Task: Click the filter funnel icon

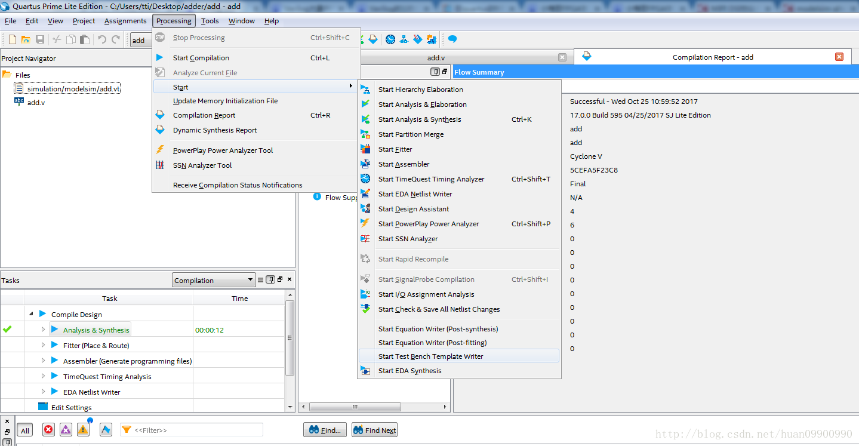Action: [127, 430]
